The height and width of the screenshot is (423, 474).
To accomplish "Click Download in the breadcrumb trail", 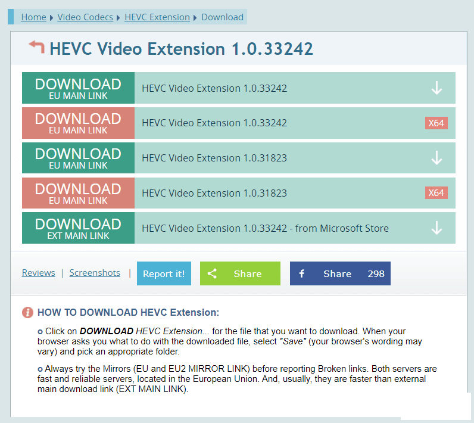I will coord(222,17).
